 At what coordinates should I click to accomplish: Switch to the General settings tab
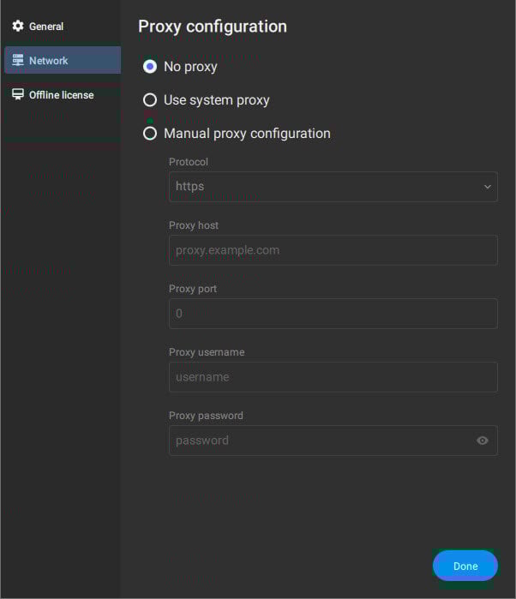point(46,27)
